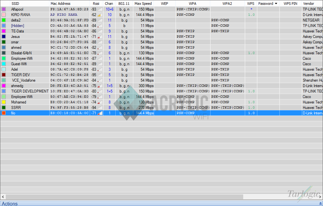Click the 300 Mbps speed value

tap(146, 86)
